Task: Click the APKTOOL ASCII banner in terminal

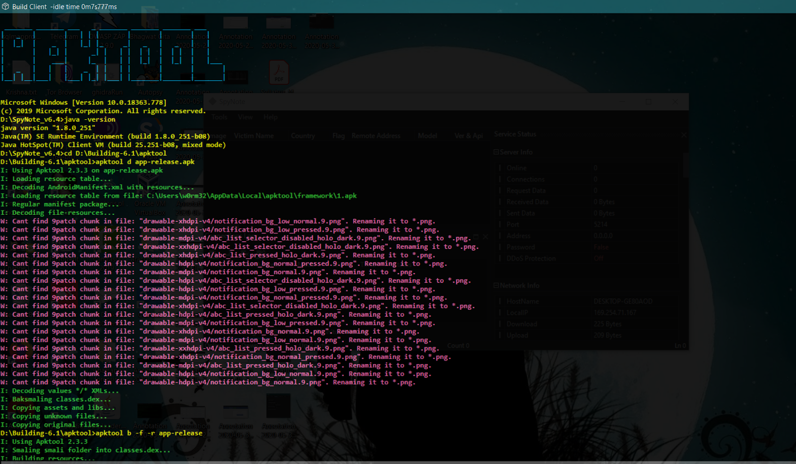Action: pyautogui.click(x=112, y=56)
